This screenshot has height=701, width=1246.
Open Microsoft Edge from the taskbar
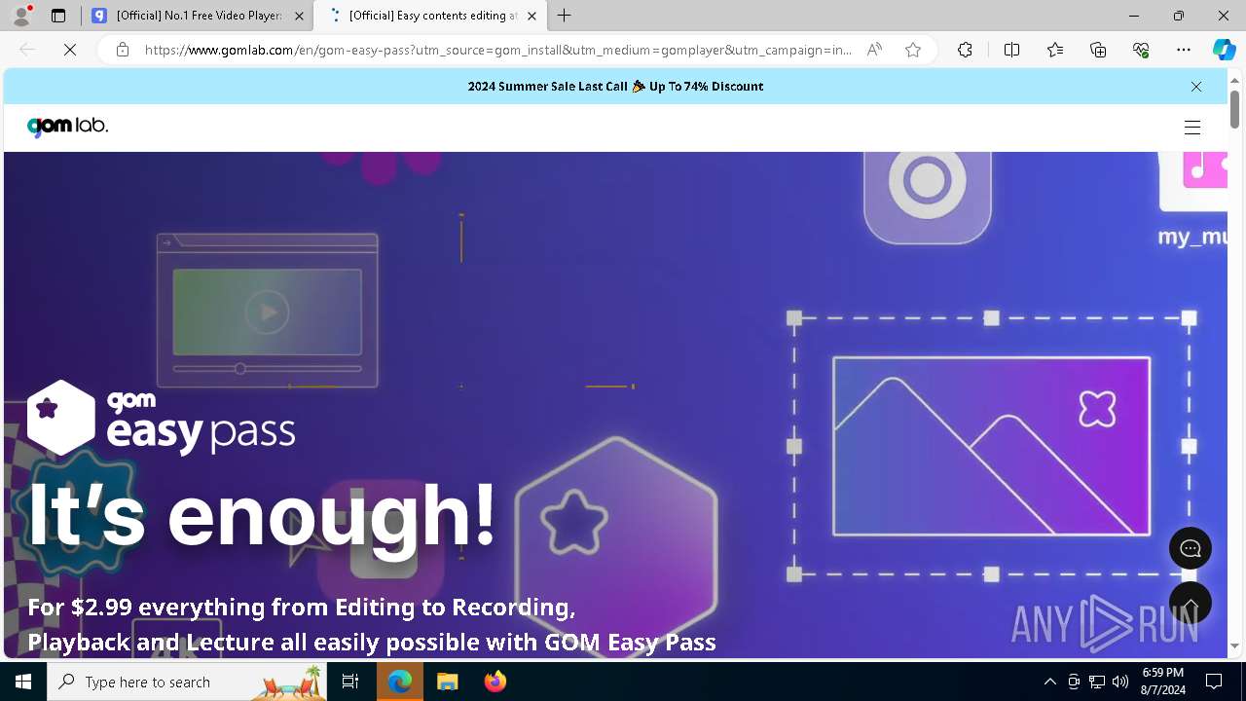pyautogui.click(x=400, y=682)
